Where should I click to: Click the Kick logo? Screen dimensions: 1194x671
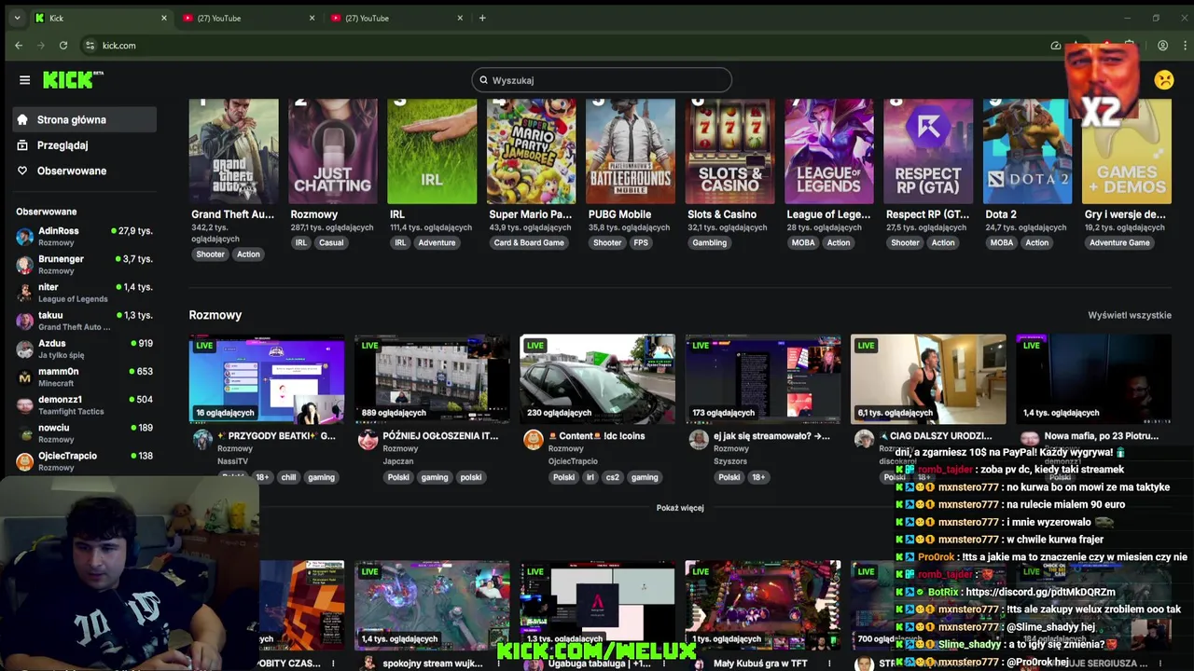72,80
